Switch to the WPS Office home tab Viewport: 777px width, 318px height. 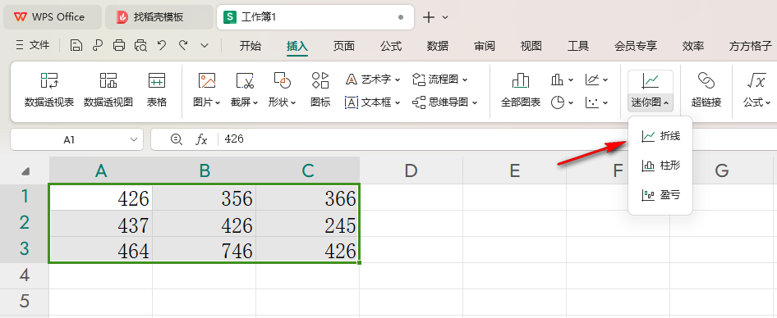click(53, 17)
